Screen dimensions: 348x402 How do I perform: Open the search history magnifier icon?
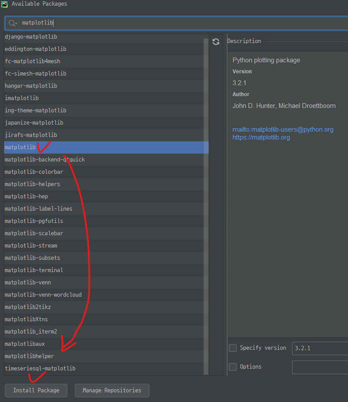click(x=13, y=23)
